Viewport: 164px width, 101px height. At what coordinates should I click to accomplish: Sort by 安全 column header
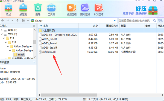(x=150, y=26)
